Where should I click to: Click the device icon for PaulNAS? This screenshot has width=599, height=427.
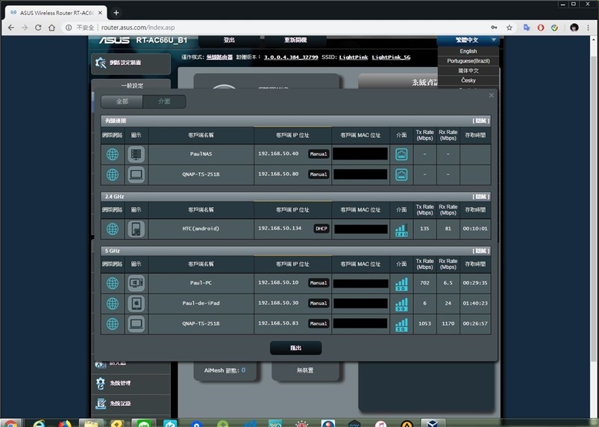(x=136, y=154)
